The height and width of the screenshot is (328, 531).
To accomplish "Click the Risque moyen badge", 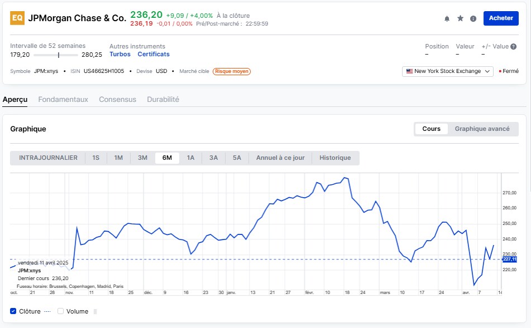I will tap(232, 71).
